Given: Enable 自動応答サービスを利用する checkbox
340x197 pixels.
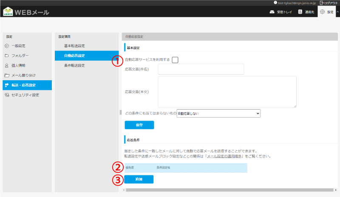Looking at the screenshot, I should (x=175, y=60).
